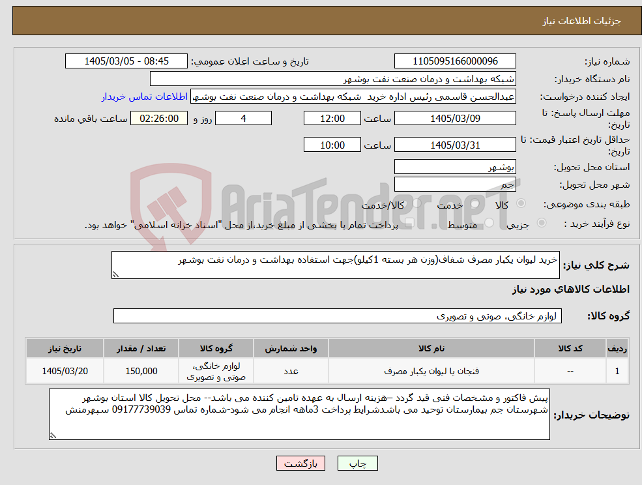Viewport: 642px width, 485px height.
Task: Select the کالا/خدمت radio button
Action: pos(416,203)
